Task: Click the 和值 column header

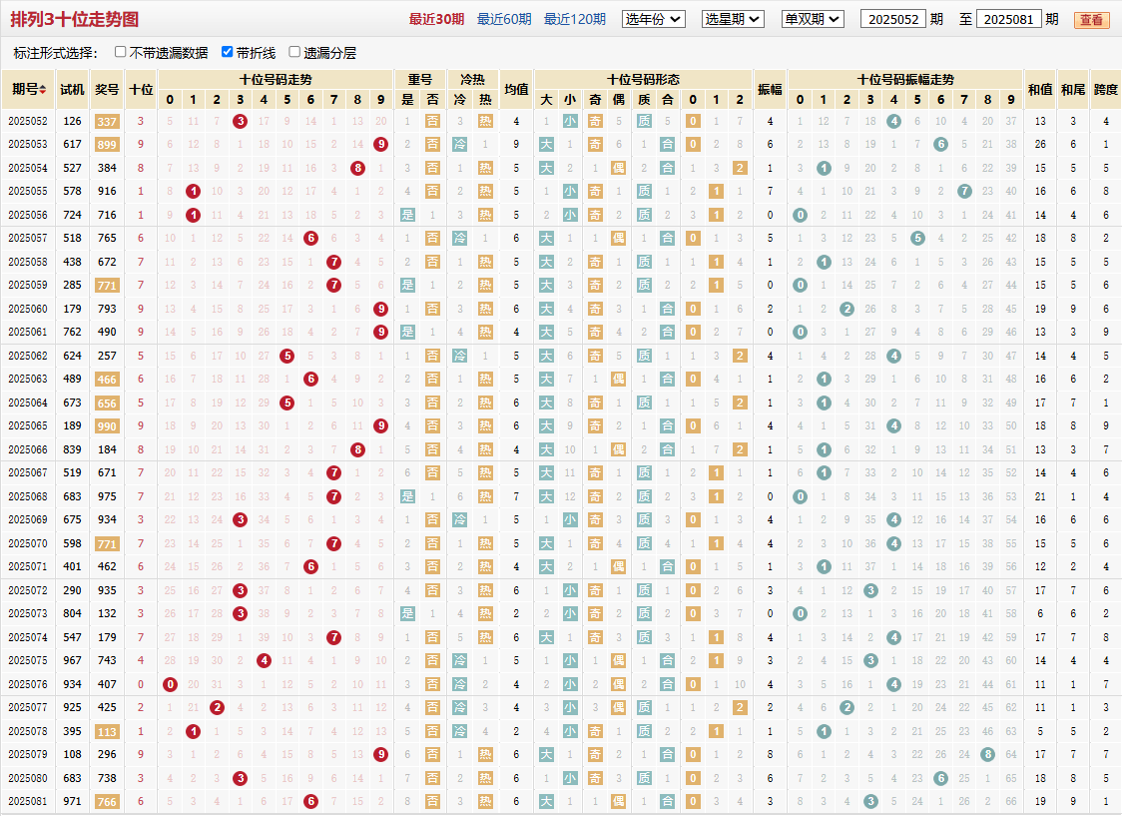Action: click(x=1040, y=90)
